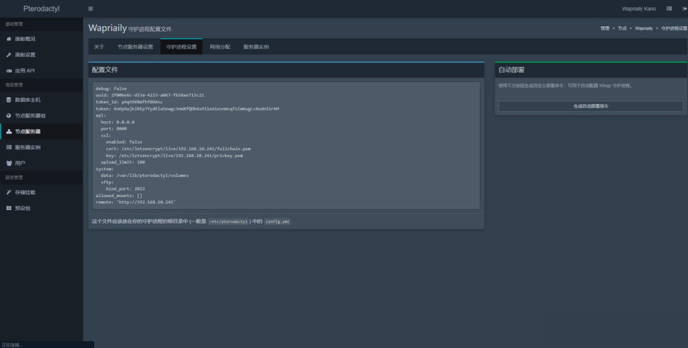Screen dimensions: 688x348
Task: Open the 面板设置 sidebar item
Action: pyautogui.click(x=41, y=55)
